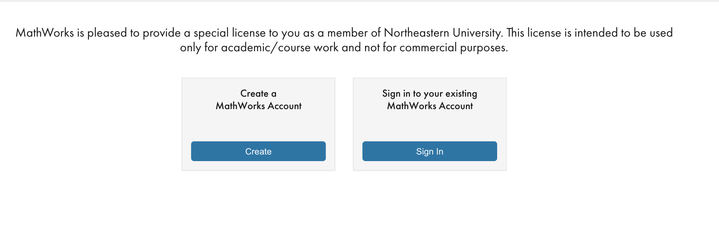Click the blank white area below the cards
The height and width of the screenshot is (238, 719).
(344, 205)
